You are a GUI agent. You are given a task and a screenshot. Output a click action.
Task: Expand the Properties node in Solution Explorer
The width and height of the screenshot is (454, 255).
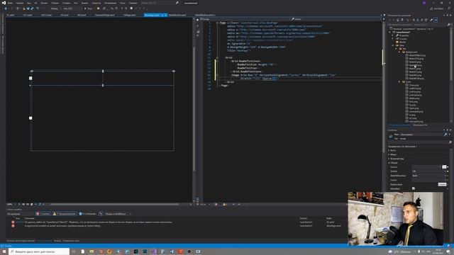click(x=392, y=35)
